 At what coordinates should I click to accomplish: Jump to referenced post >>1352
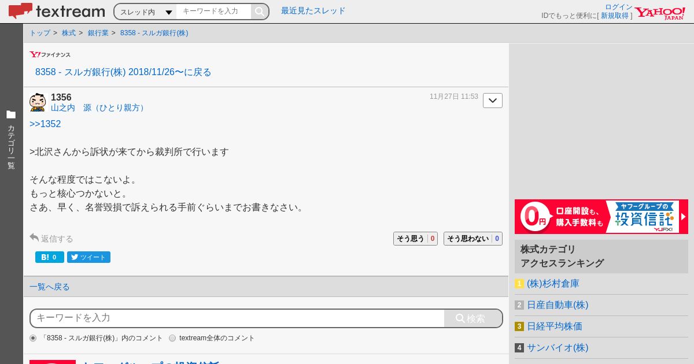tap(45, 124)
